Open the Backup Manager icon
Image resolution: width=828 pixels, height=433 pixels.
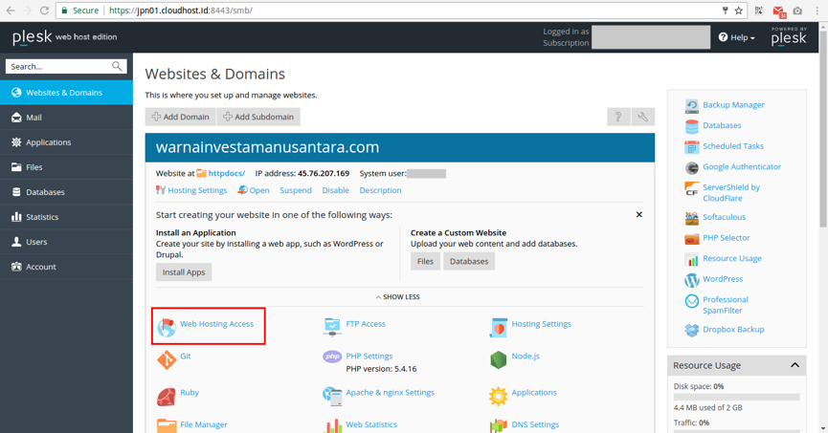(692, 105)
